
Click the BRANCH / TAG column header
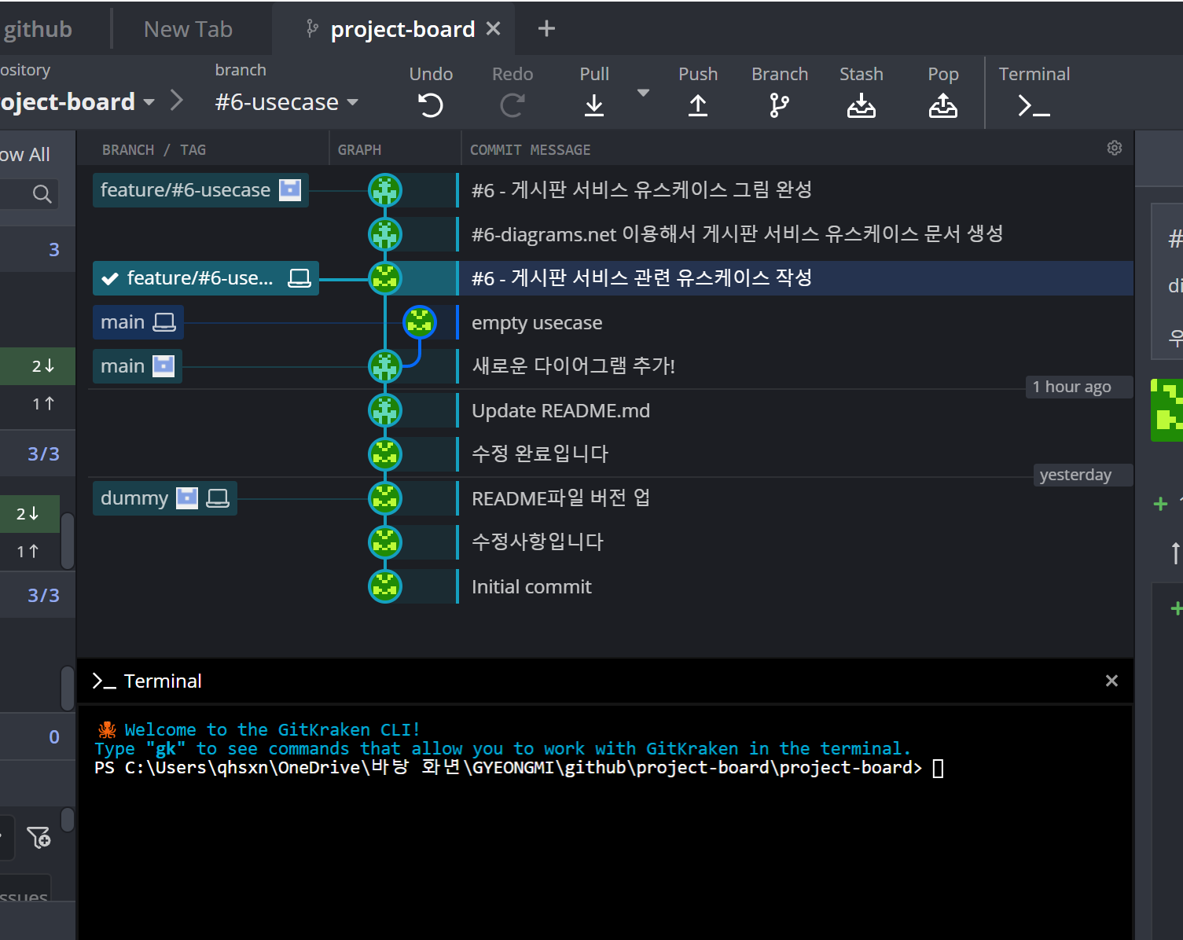(154, 149)
